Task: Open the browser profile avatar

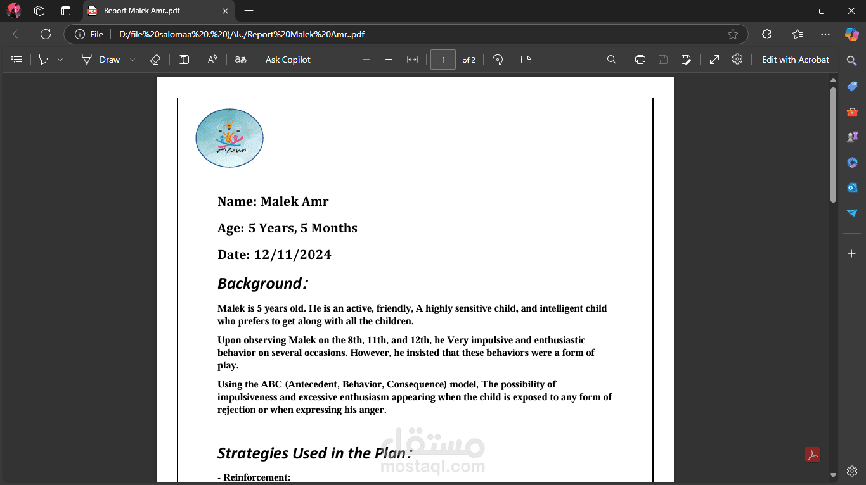Action: tap(14, 11)
